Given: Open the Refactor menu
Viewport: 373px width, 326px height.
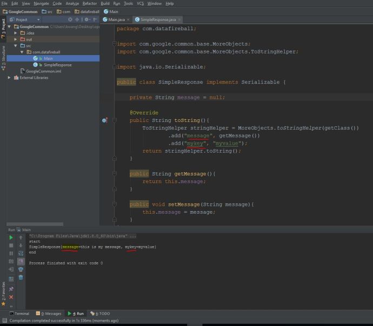Looking at the screenshot, I should 90,3.
